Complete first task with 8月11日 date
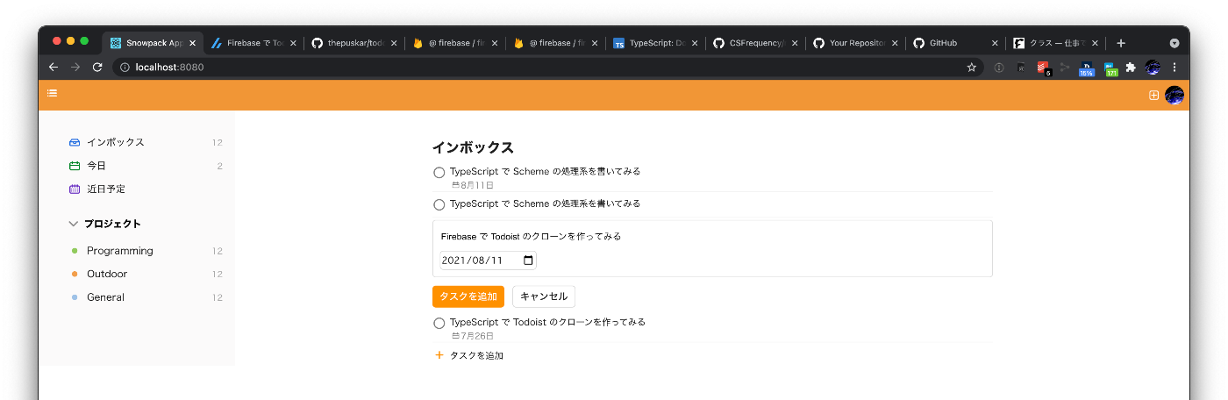Viewport: 1228px width, 400px height. click(439, 173)
